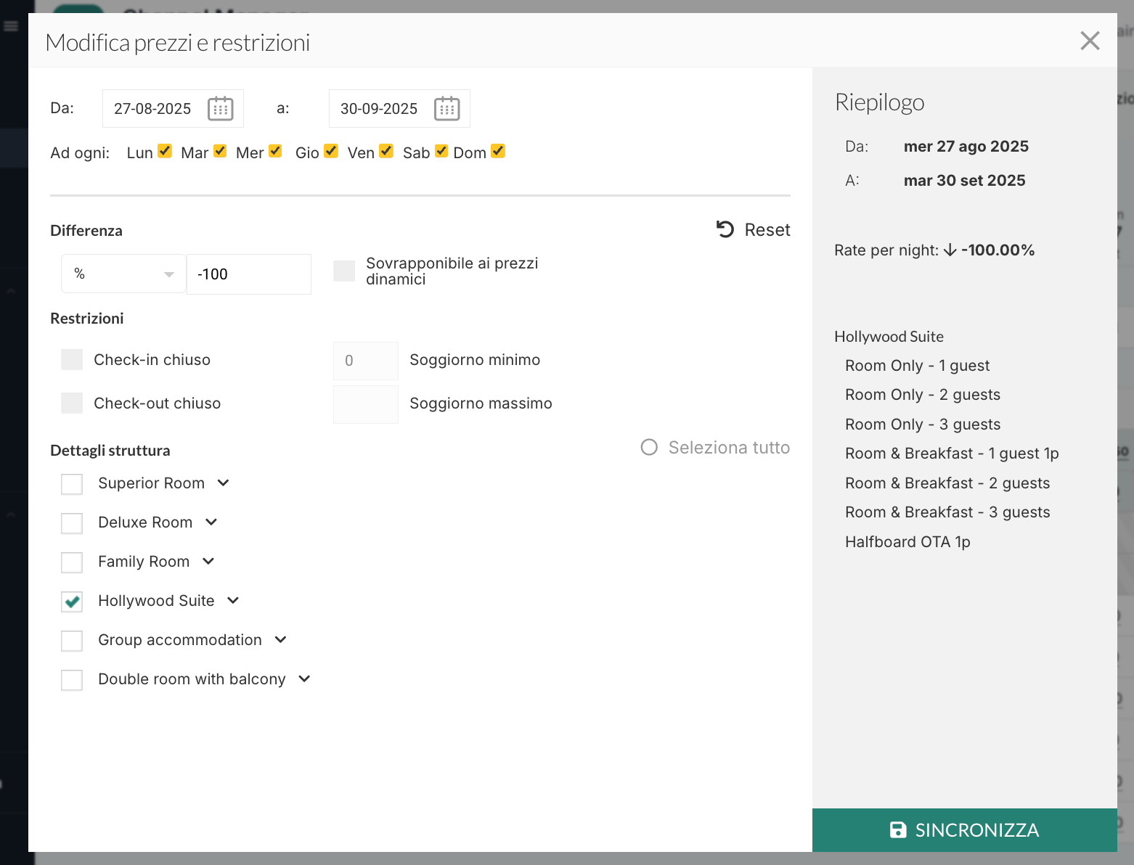
Task: Click Room & Breakfast - 2 guests row
Action: click(947, 483)
